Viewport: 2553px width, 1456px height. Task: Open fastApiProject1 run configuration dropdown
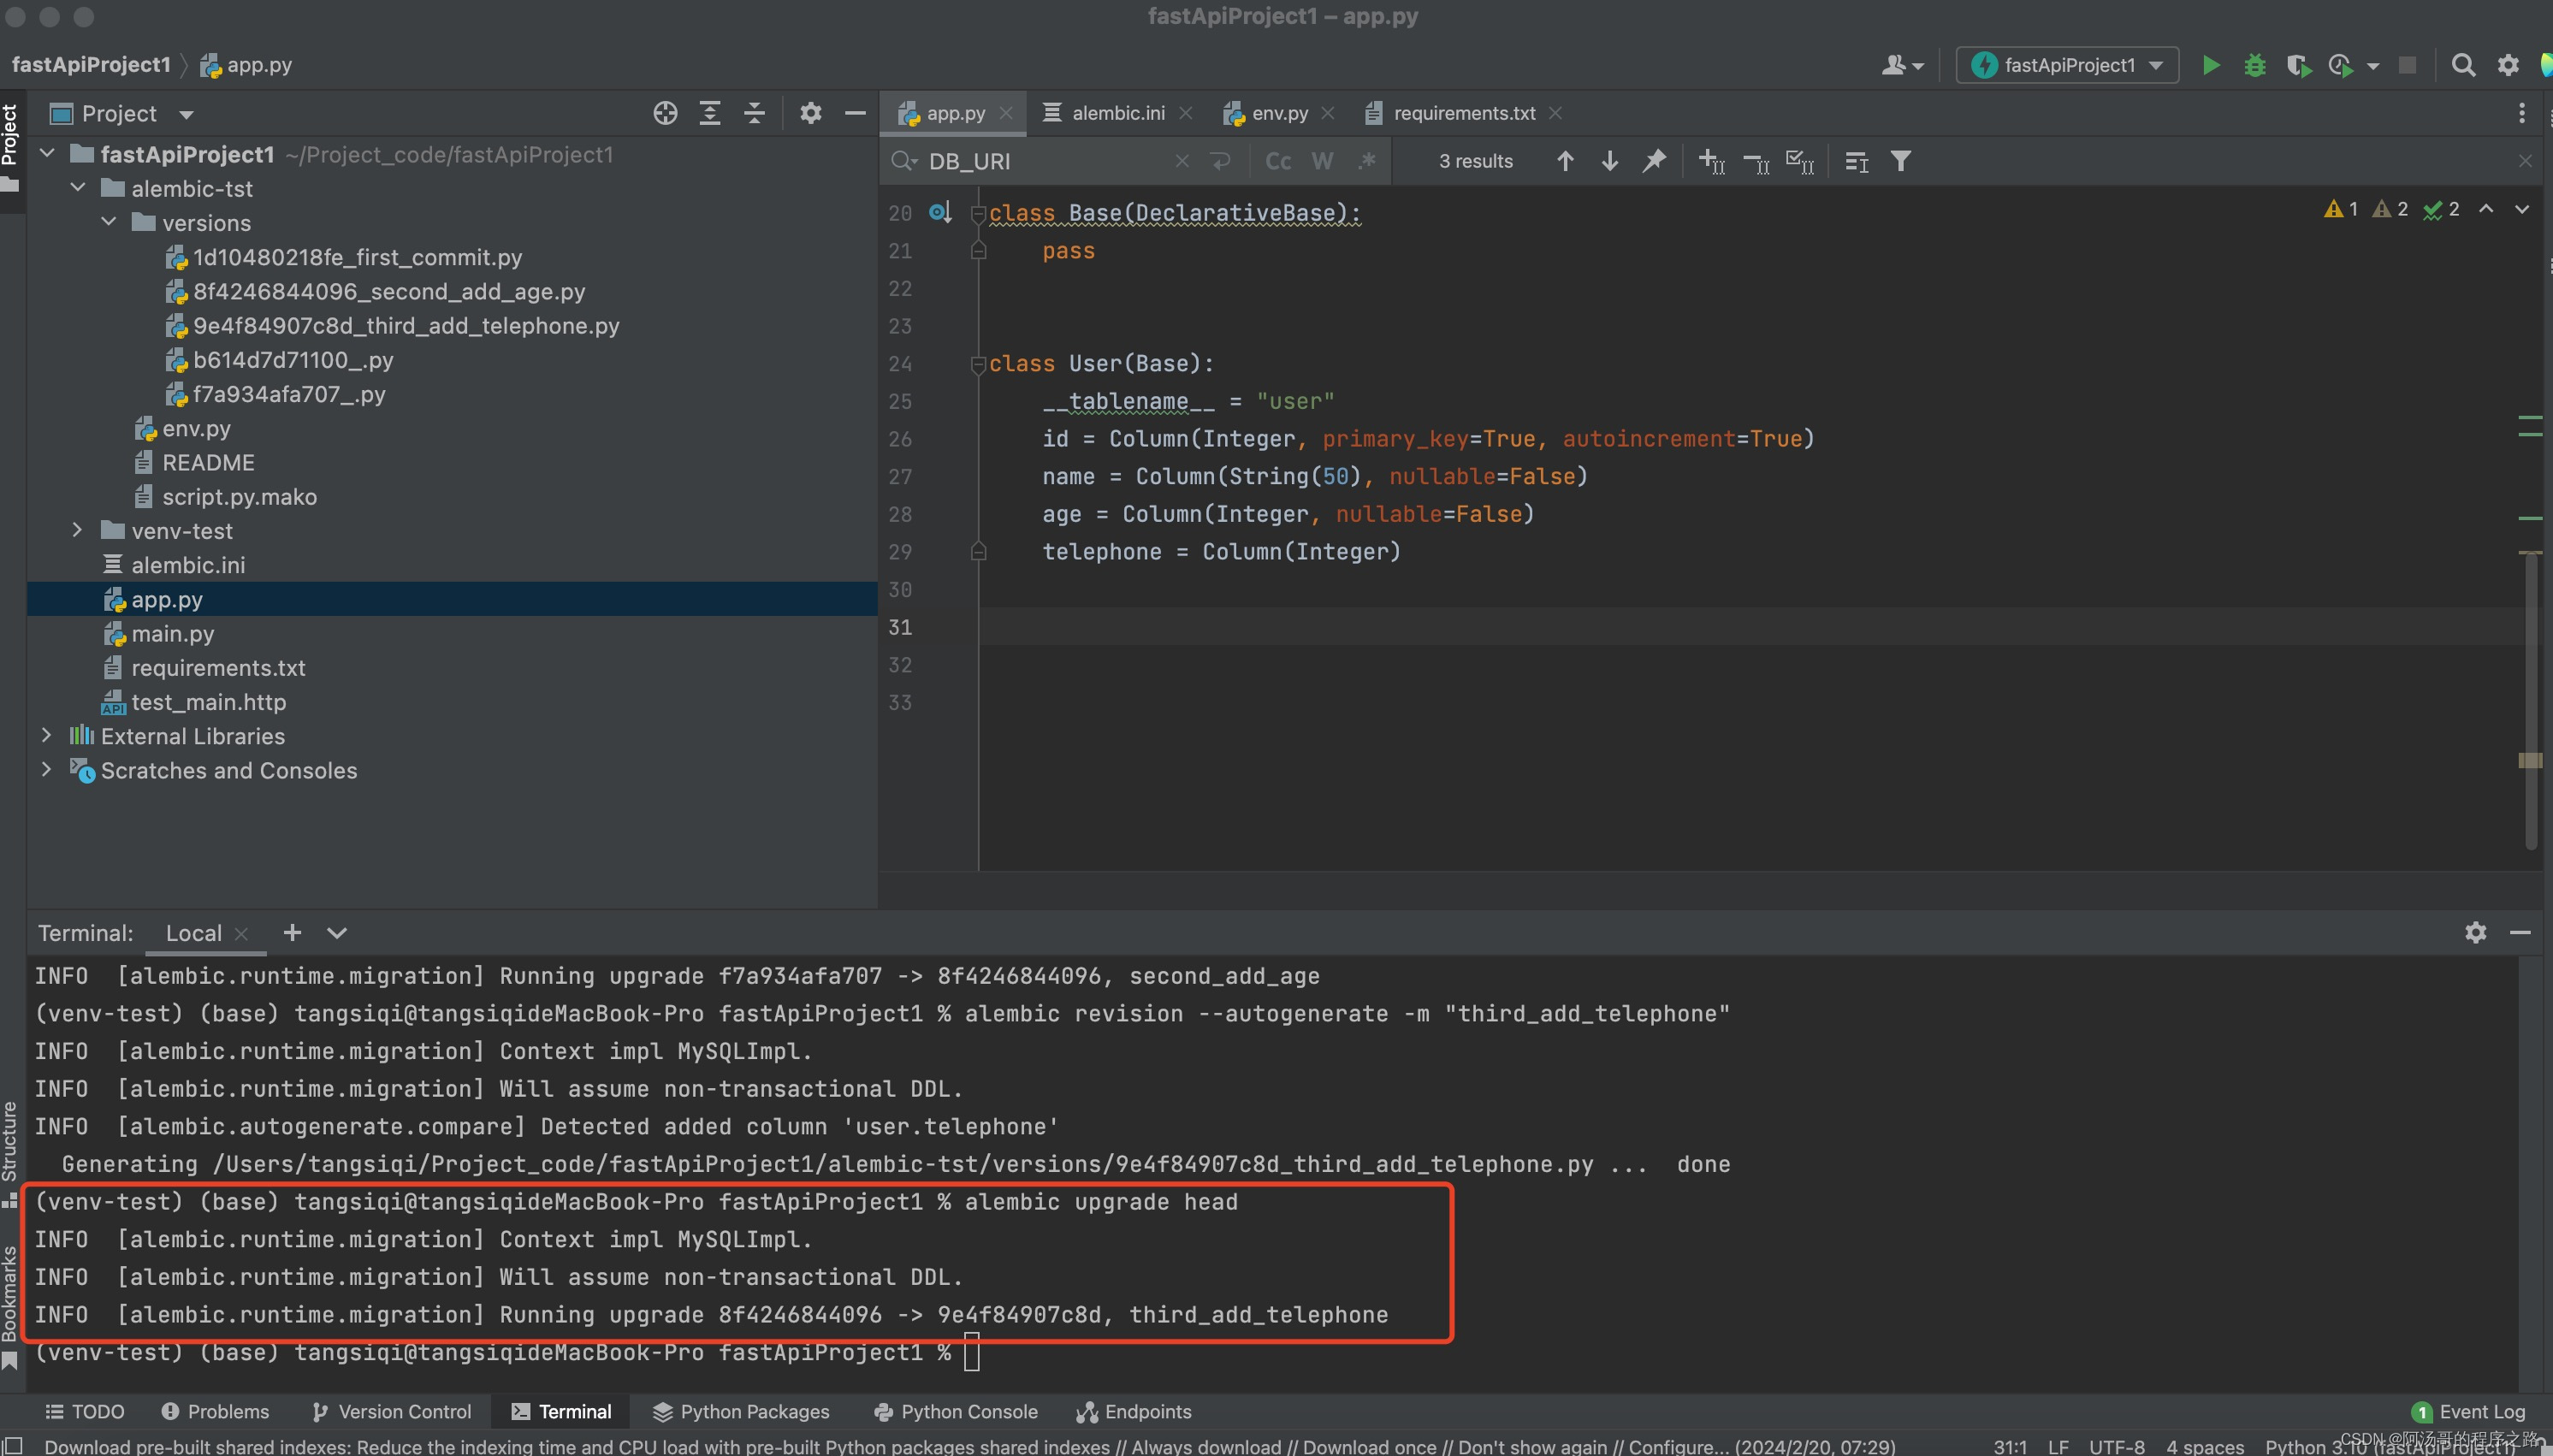2067,65
